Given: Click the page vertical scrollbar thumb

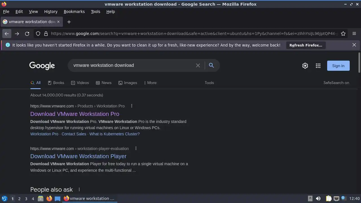Looking at the screenshot, I should point(359,63).
